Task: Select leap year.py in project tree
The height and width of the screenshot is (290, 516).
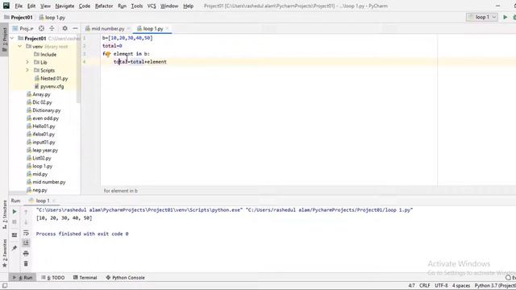Action: point(42,151)
